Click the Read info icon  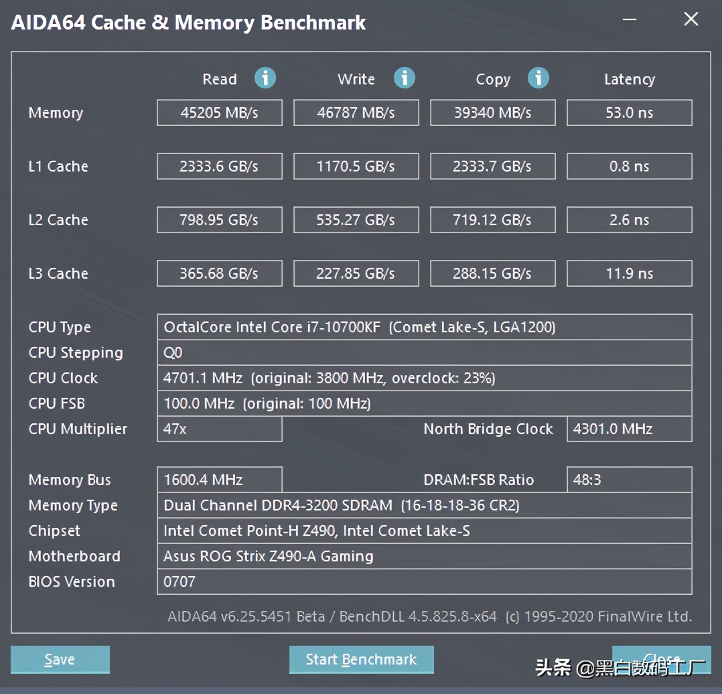[x=265, y=78]
